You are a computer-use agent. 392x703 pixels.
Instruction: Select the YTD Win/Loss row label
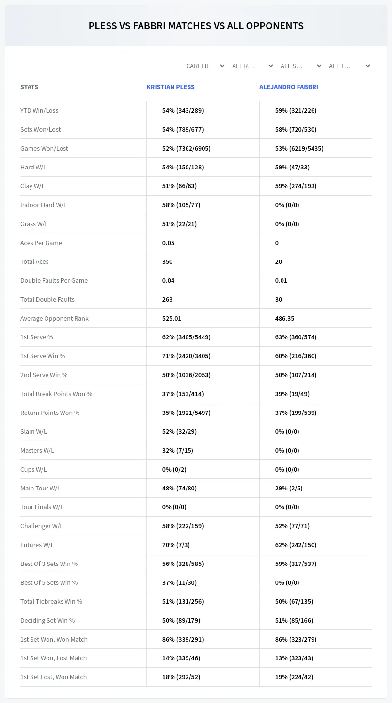pos(39,110)
